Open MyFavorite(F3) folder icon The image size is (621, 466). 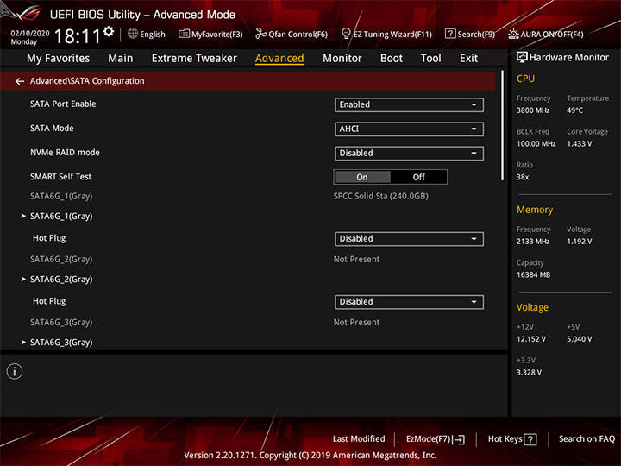pyautogui.click(x=184, y=34)
